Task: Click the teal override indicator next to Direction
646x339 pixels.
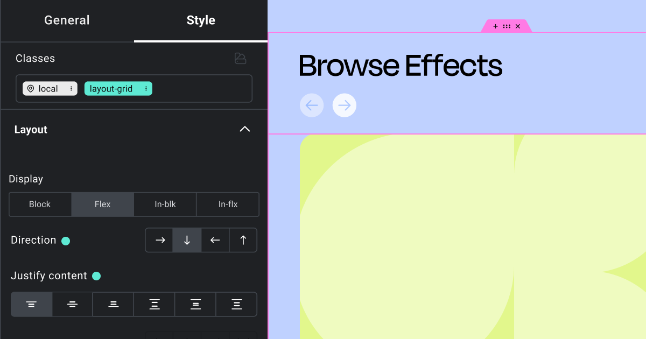Action: [66, 241]
